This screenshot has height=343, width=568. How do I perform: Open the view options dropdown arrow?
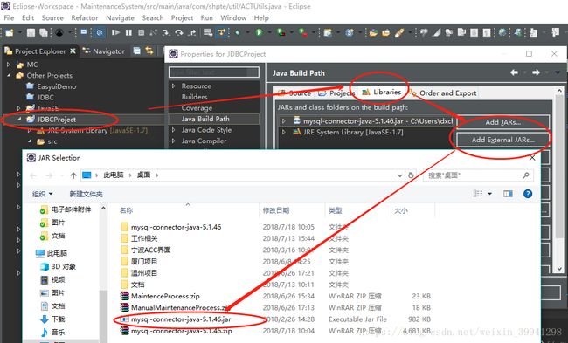tap(489, 194)
